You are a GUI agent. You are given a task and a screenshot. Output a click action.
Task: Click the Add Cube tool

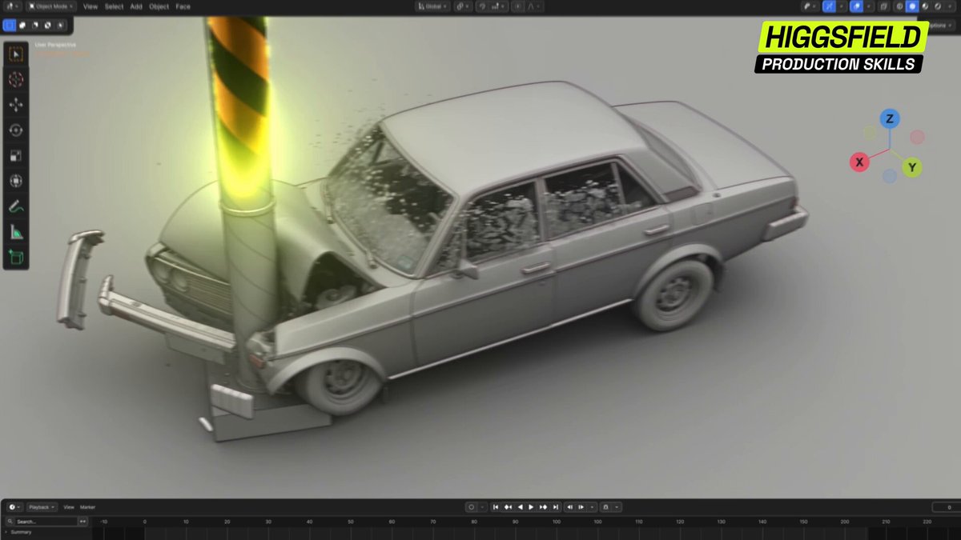(x=16, y=258)
